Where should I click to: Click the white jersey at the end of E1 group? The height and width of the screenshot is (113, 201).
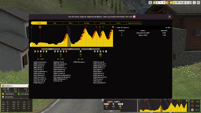click(x=106, y=51)
